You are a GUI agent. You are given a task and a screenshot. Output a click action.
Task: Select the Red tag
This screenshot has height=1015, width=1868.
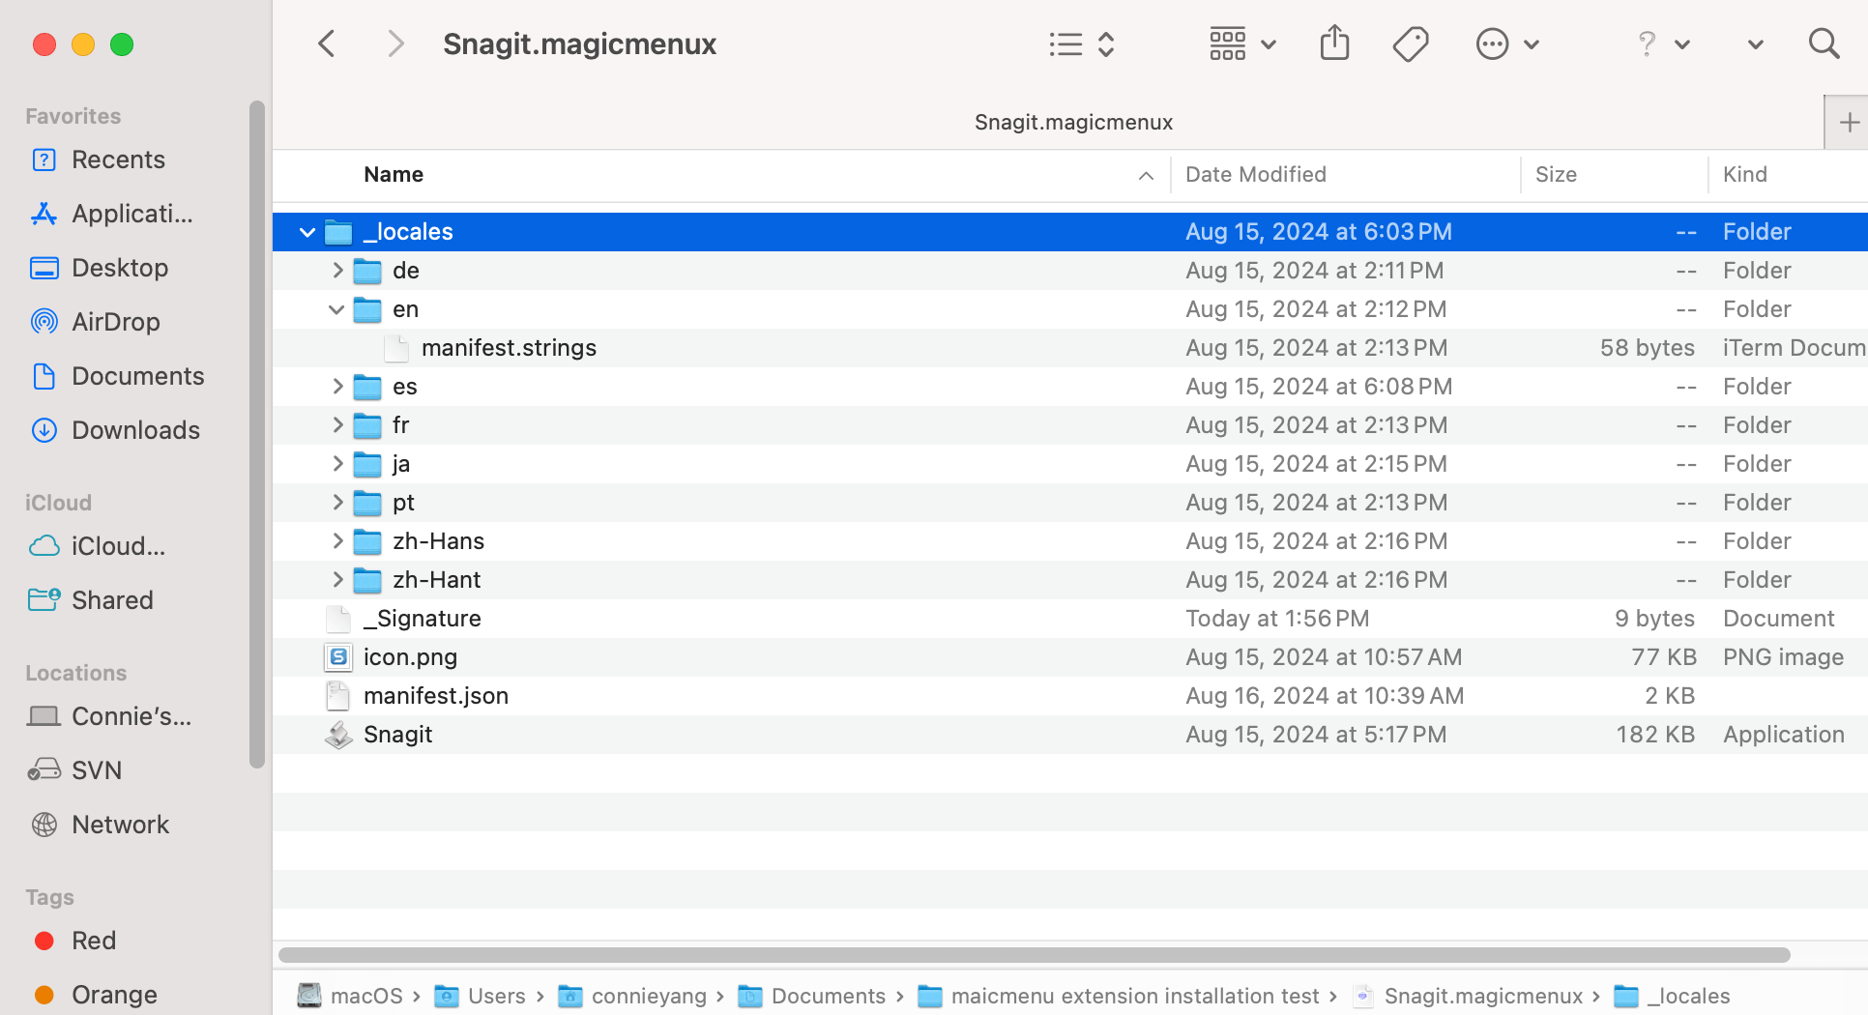pos(94,941)
